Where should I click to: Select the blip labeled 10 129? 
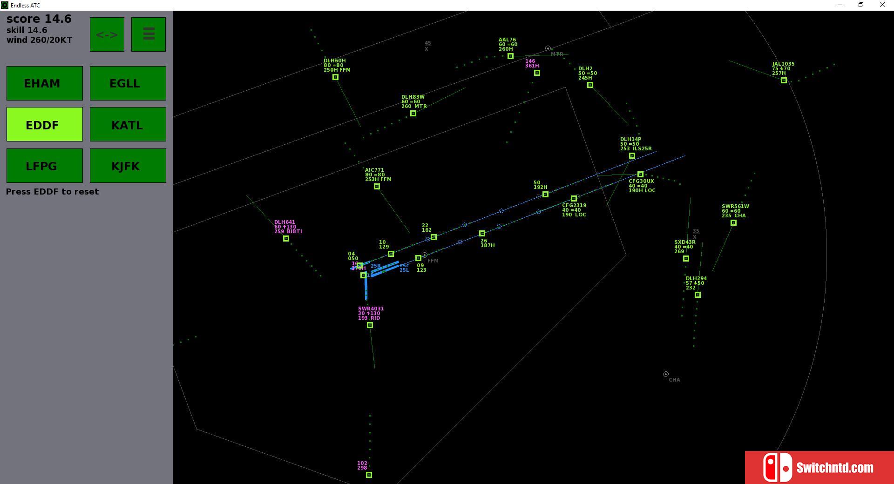(x=391, y=254)
